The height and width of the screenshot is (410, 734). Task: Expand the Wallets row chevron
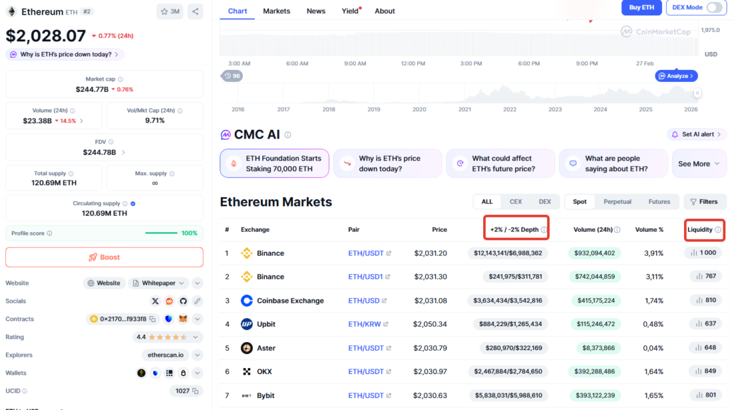click(x=197, y=373)
